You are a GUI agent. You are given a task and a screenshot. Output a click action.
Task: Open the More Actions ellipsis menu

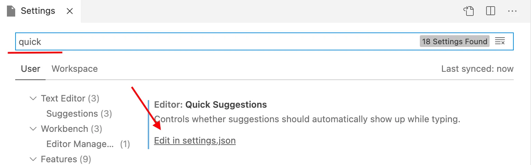(512, 11)
